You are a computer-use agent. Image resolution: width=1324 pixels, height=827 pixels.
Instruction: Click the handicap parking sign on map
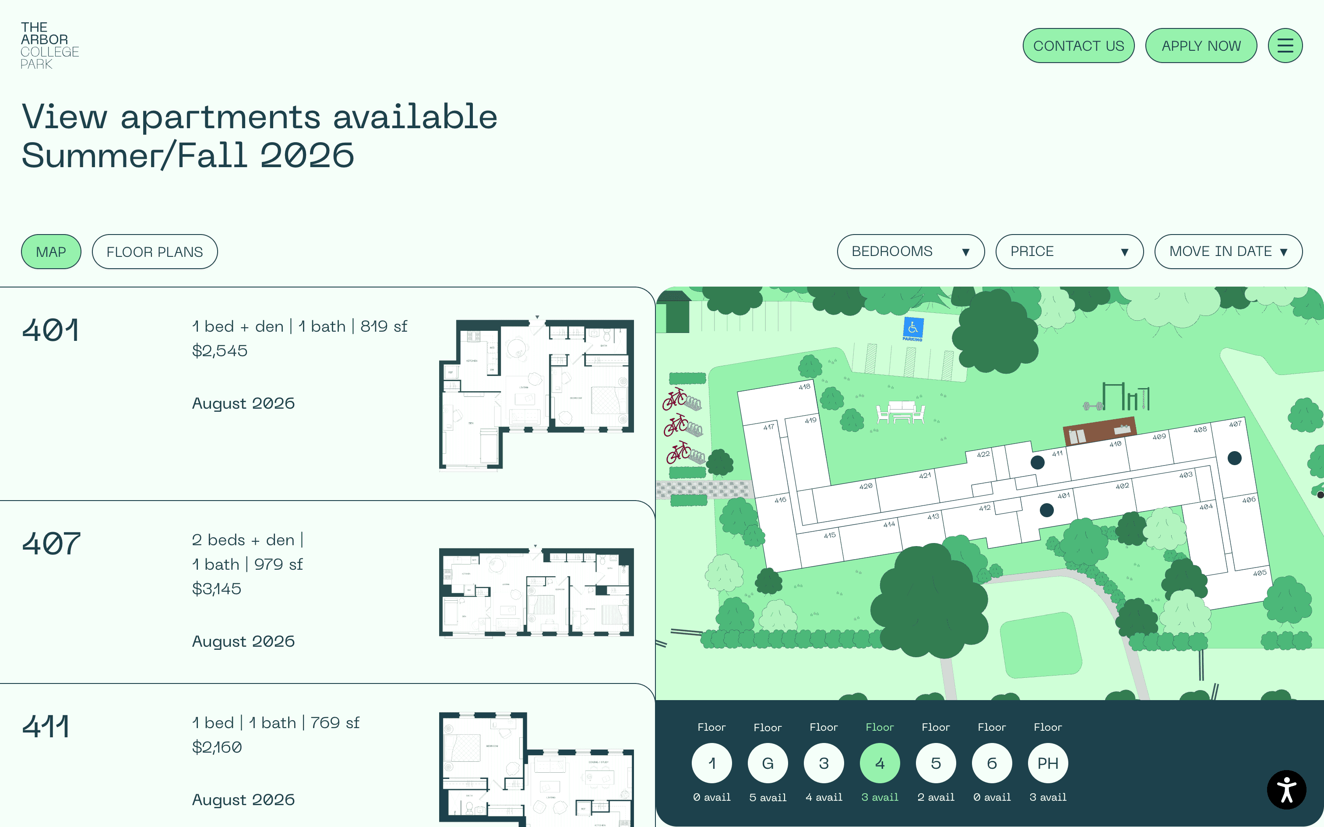click(x=912, y=328)
